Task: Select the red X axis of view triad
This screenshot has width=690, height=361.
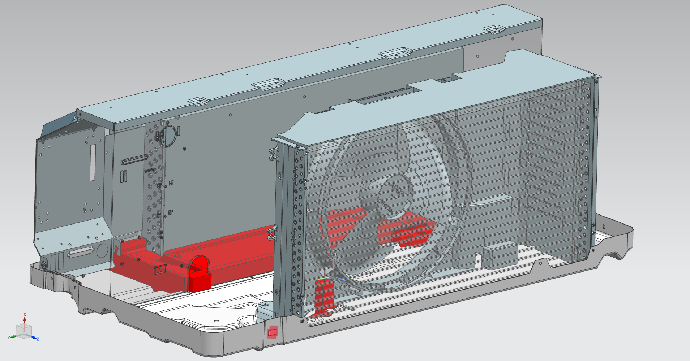Action: tap(25, 318)
